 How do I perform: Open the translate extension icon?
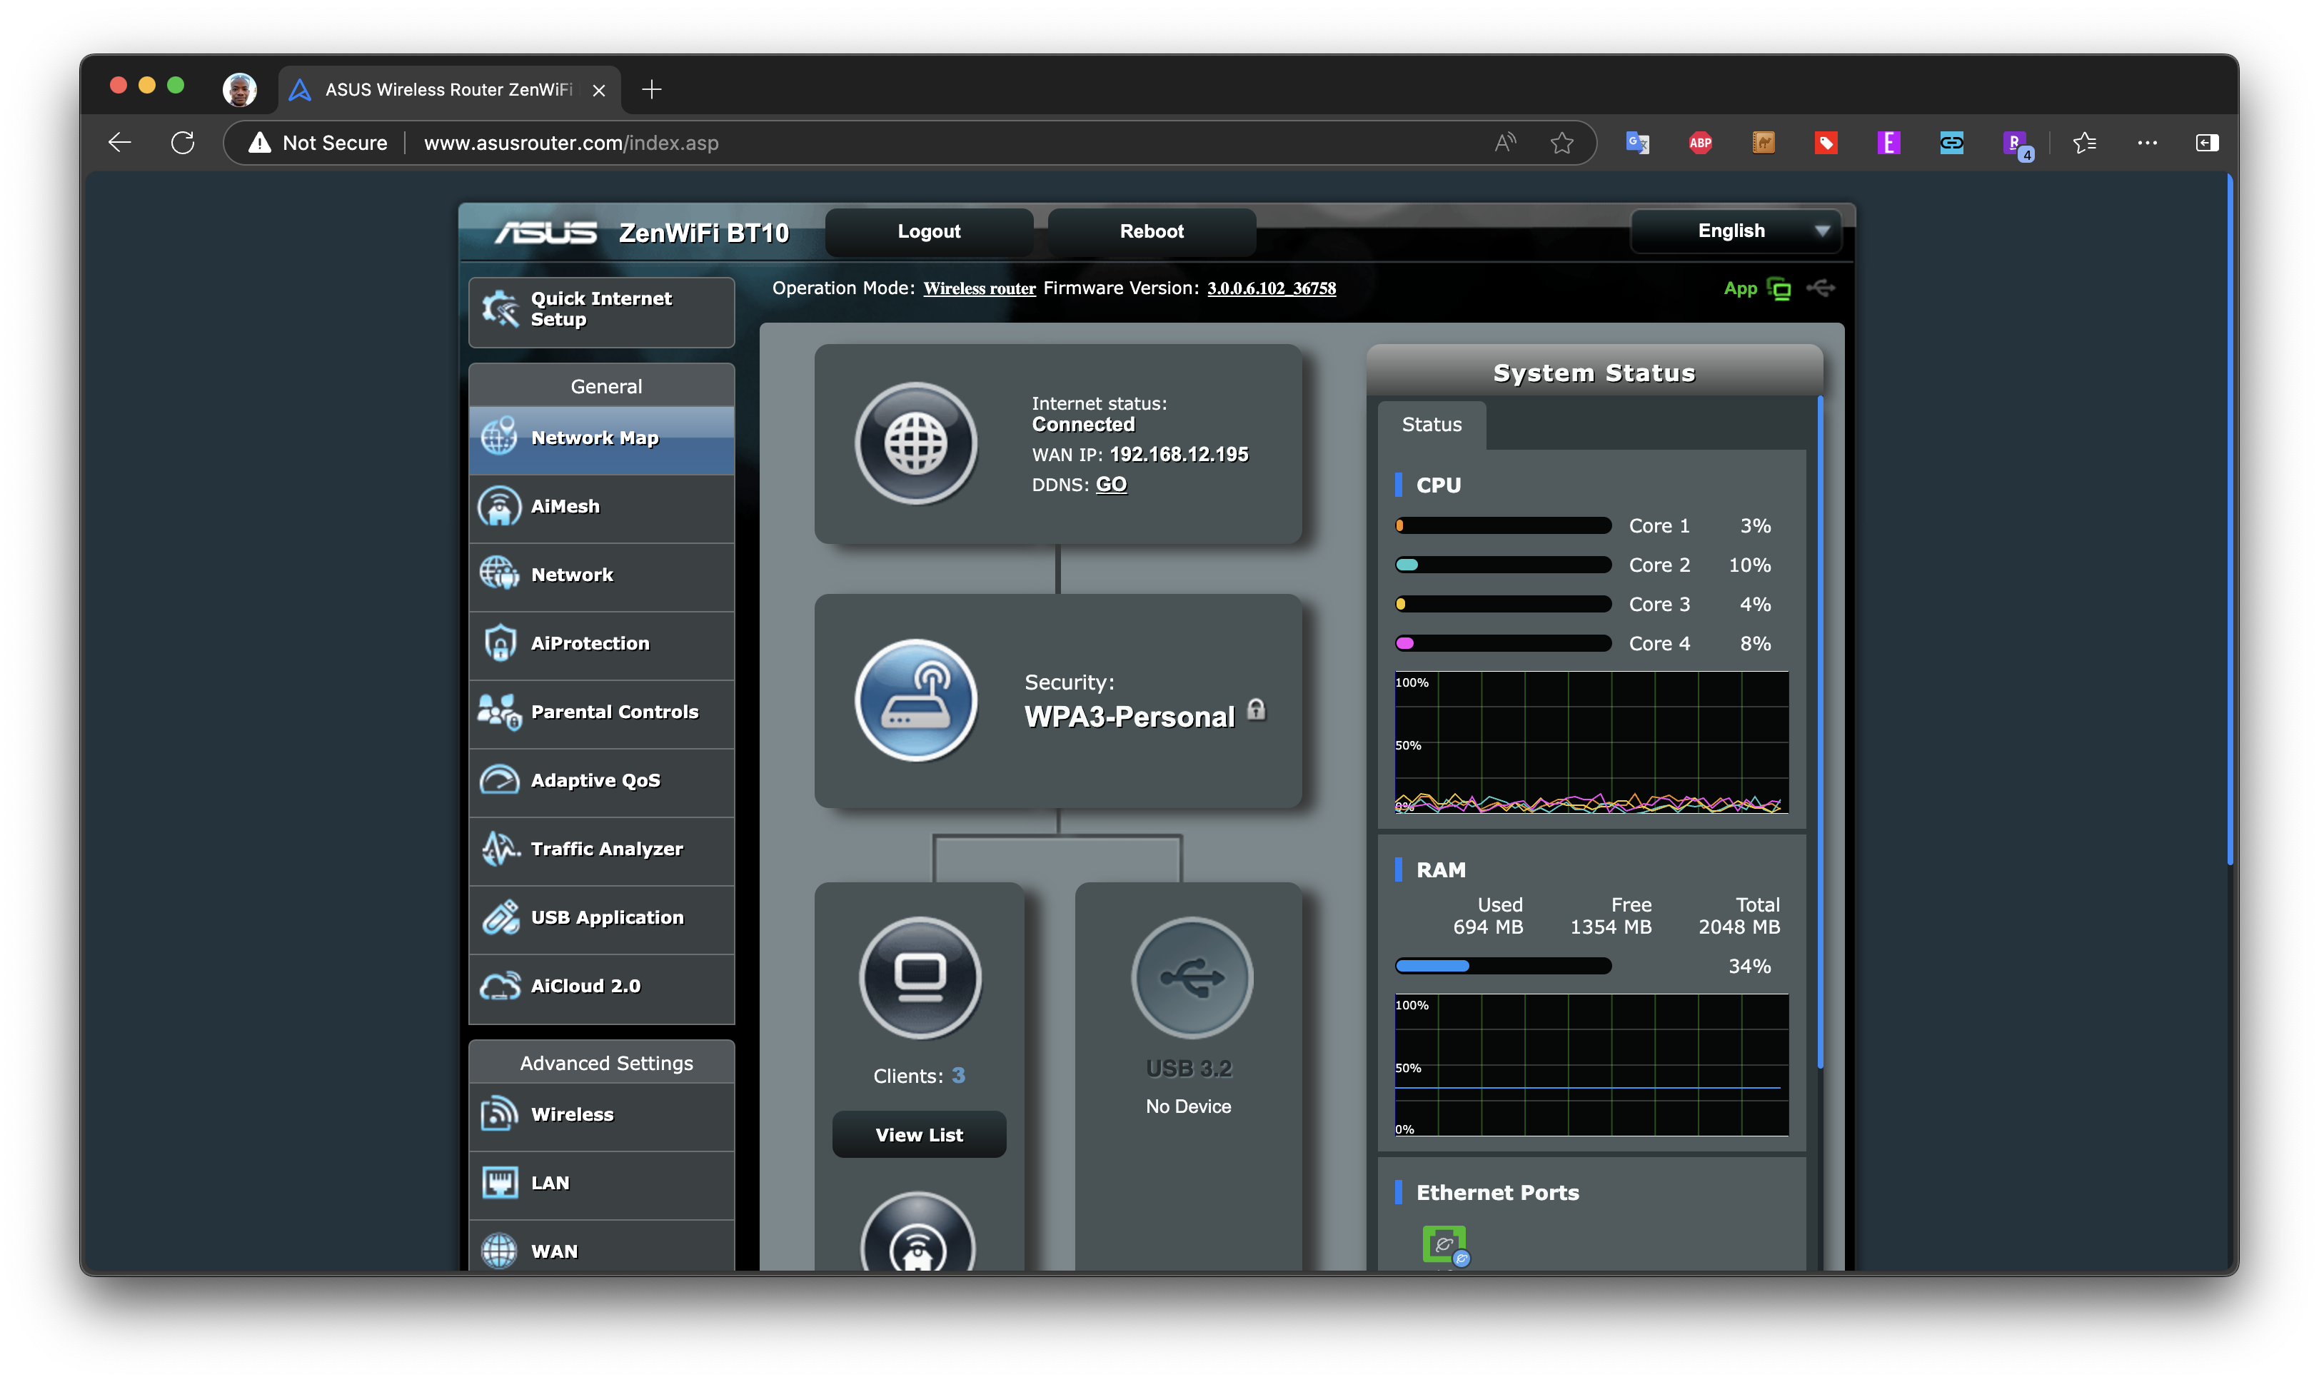click(1637, 143)
